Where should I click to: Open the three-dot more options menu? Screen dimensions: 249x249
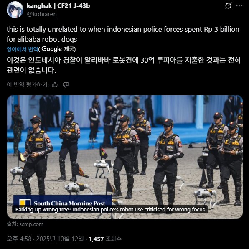[239, 6]
